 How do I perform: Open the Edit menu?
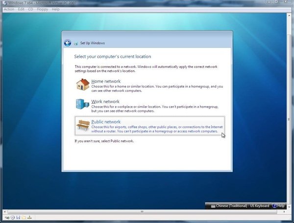(x=21, y=9)
